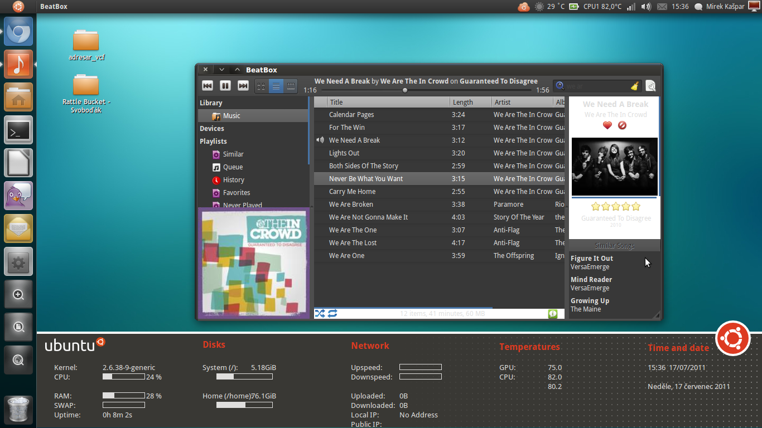The image size is (762, 428).
Task: Open the sound volume indicator
Action: tap(646, 7)
